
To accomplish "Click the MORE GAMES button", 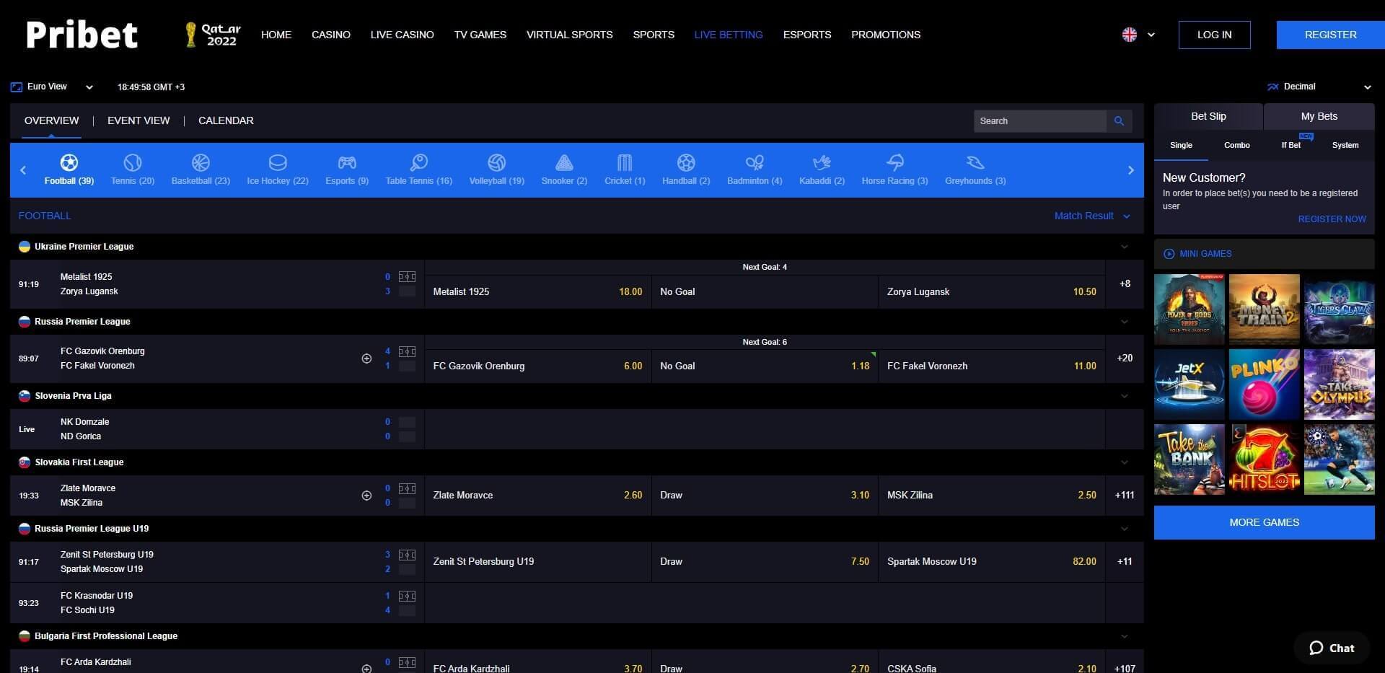I will coord(1264,522).
